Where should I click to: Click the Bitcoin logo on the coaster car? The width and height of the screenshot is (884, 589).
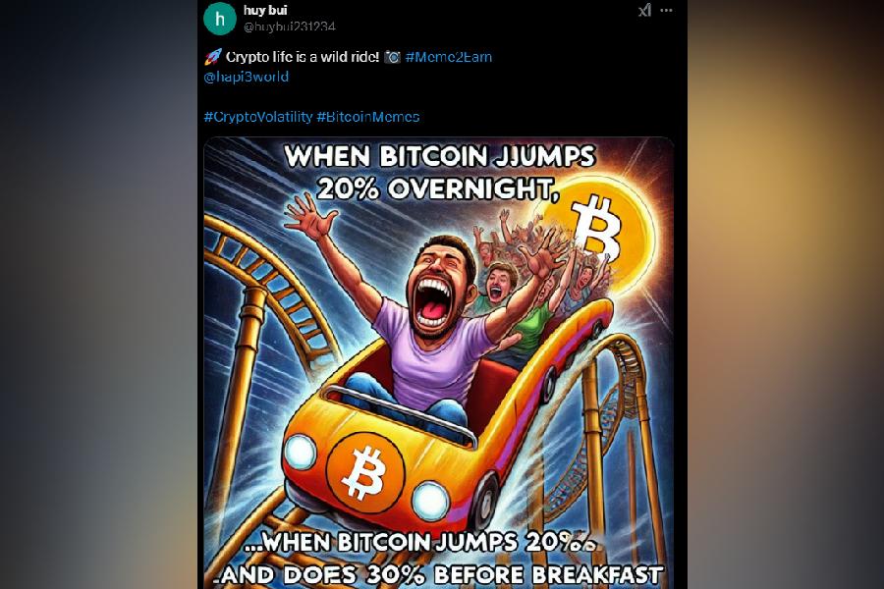point(364,472)
